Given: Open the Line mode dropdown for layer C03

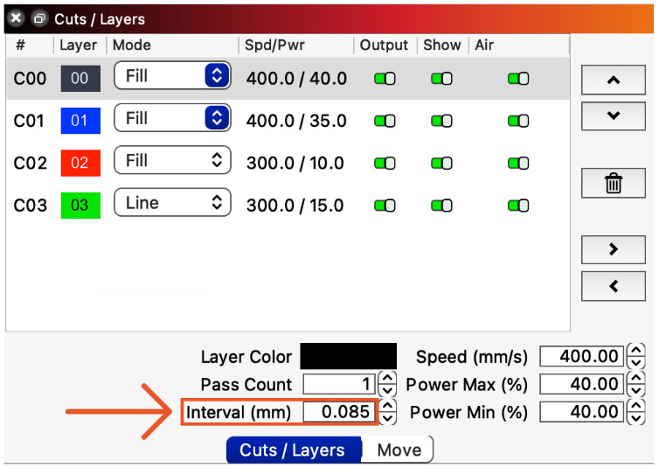Looking at the screenshot, I should 172,203.
